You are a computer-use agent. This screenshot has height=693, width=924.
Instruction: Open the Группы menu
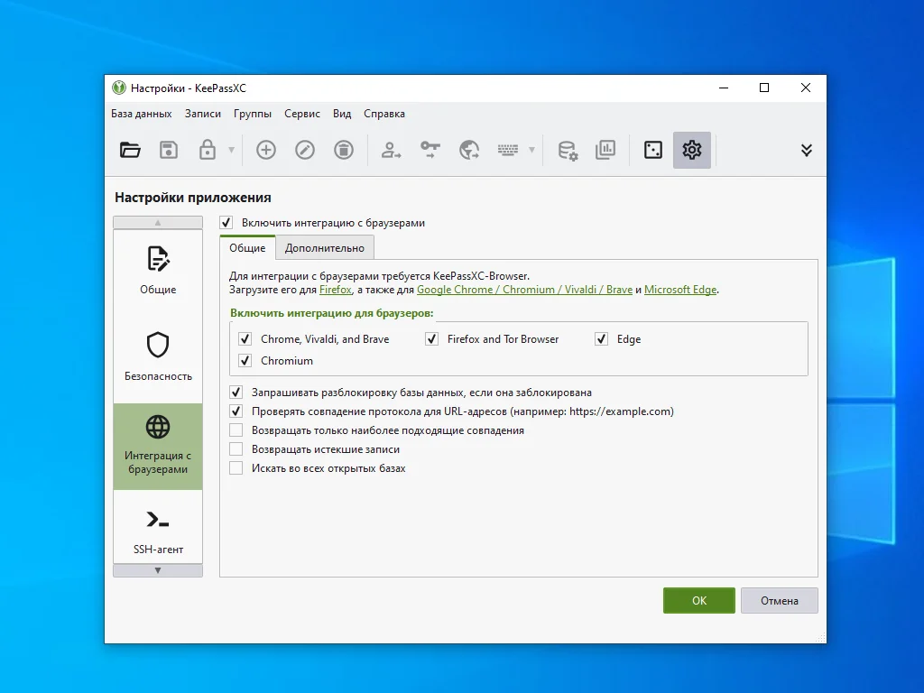253,114
